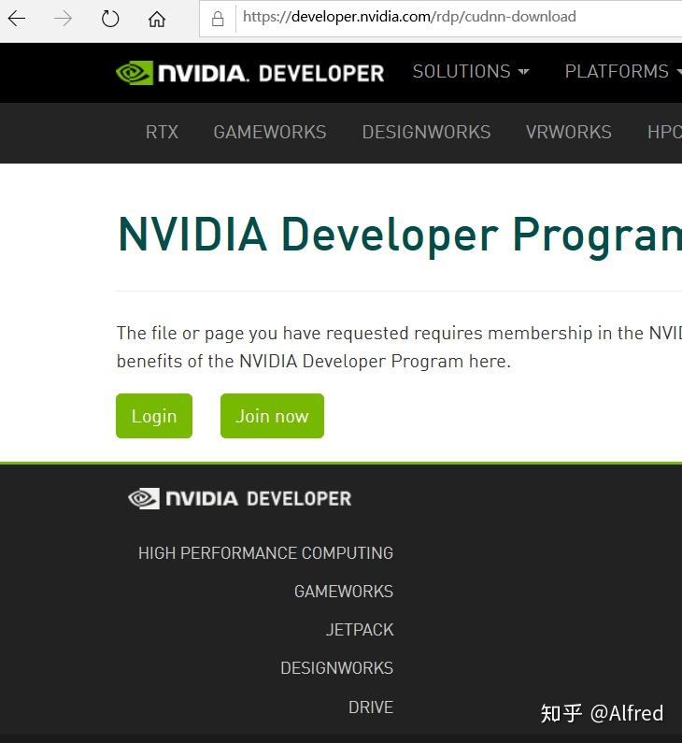Viewport: 682px width, 743px height.
Task: Open the RTX navigation item
Action: point(162,132)
